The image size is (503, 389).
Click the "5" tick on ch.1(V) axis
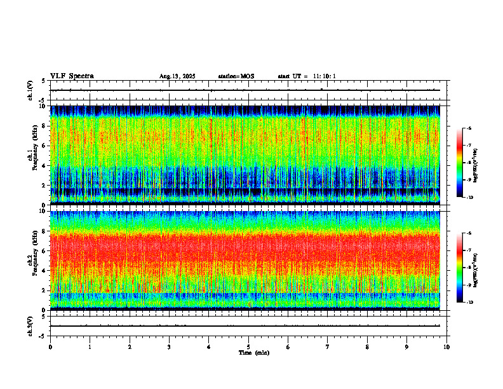[x=44, y=81]
